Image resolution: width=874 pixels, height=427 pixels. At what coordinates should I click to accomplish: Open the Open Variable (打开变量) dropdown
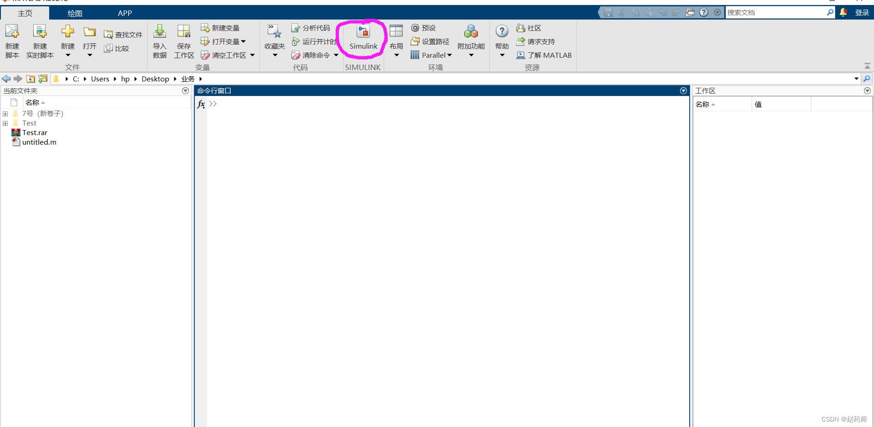coord(223,42)
